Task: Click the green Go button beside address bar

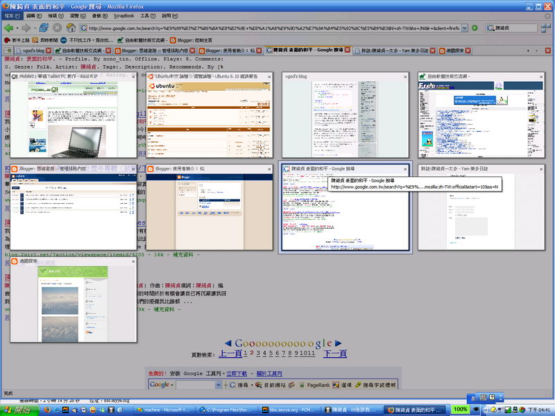Action: pos(475,28)
